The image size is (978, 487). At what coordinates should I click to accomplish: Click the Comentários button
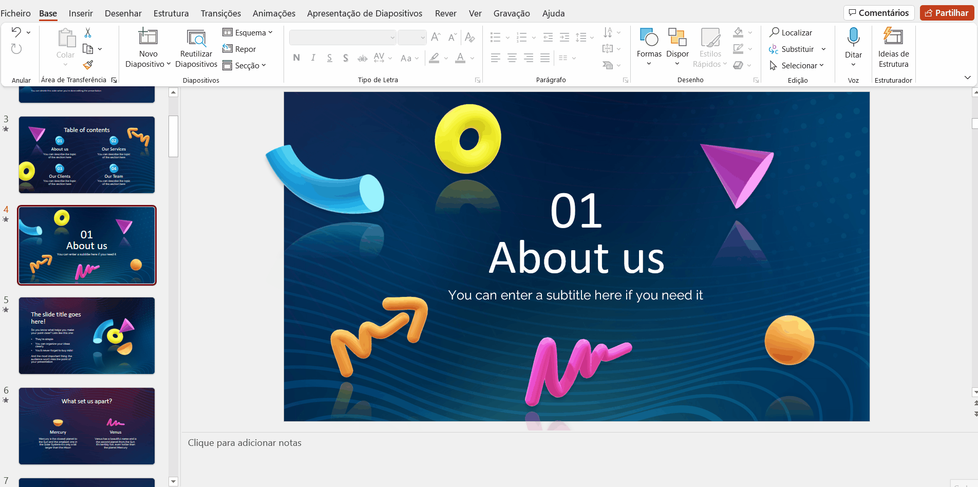coord(879,13)
